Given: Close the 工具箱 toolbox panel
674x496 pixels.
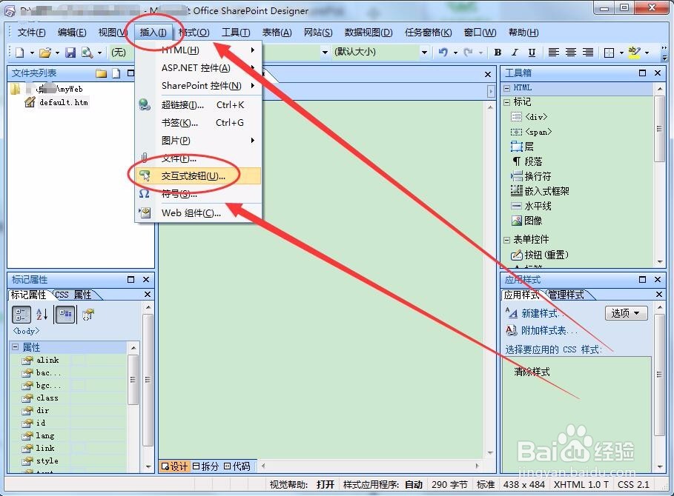Looking at the screenshot, I should tap(658, 73).
